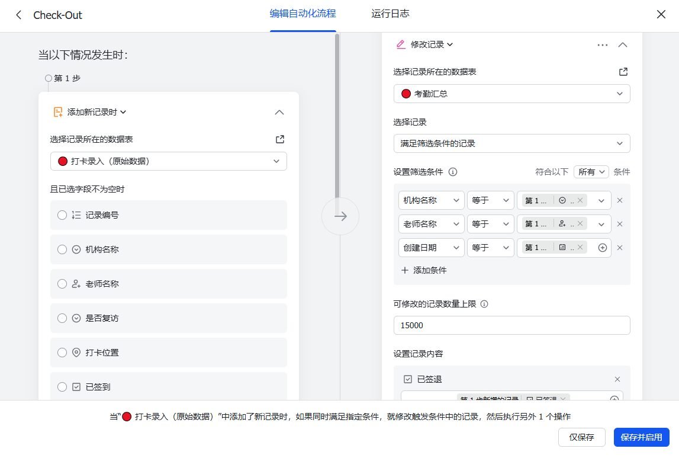Select the 打卡位置 field radio button
679x458 pixels.
point(62,353)
